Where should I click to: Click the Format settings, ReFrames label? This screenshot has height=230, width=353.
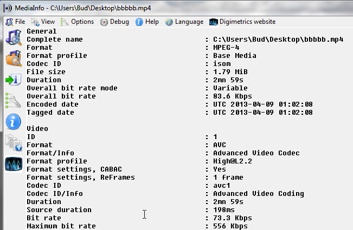[x=81, y=178]
